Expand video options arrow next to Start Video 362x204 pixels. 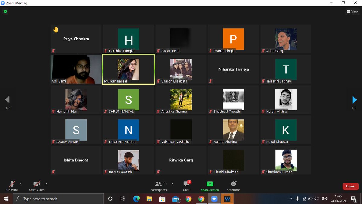(x=46, y=184)
